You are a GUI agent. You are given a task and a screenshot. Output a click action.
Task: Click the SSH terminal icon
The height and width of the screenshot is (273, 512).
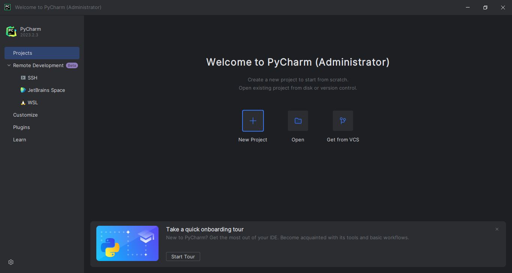(x=23, y=78)
